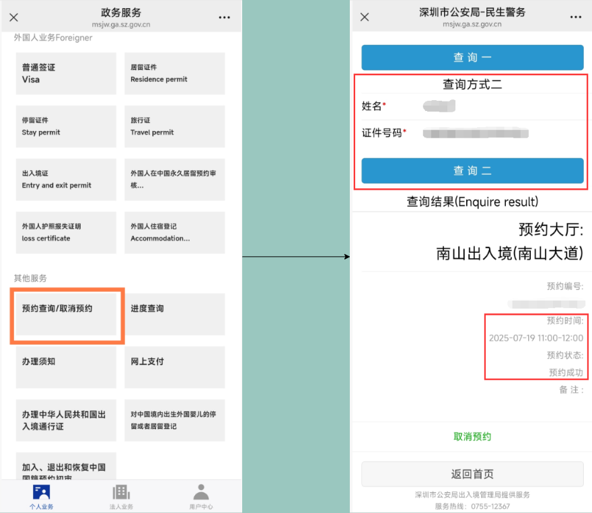Click 返回首页 button
592x513 pixels.
[472, 474]
